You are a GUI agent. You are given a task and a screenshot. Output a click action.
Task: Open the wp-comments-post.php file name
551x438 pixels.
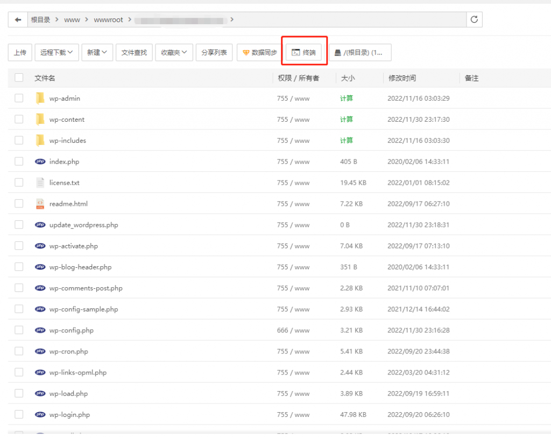click(86, 288)
